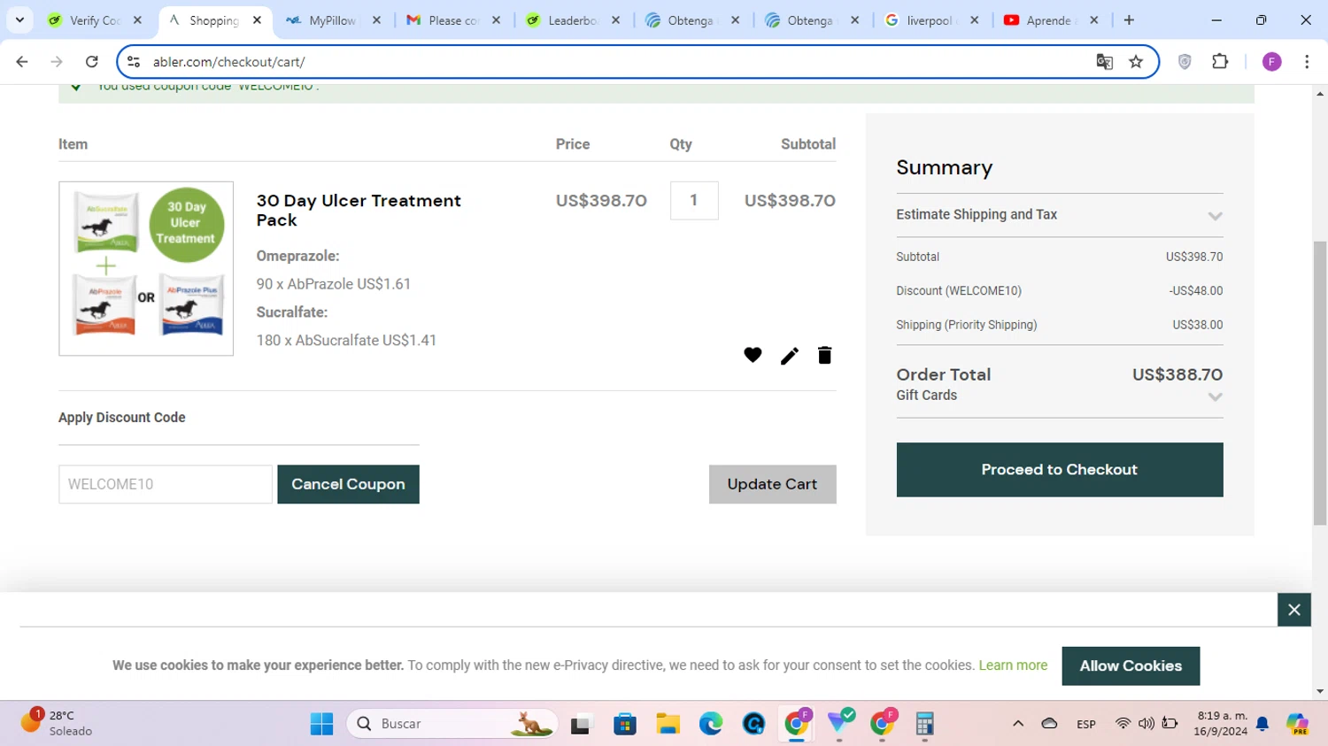Open a new browser tab
1328x746 pixels.
(x=1129, y=20)
